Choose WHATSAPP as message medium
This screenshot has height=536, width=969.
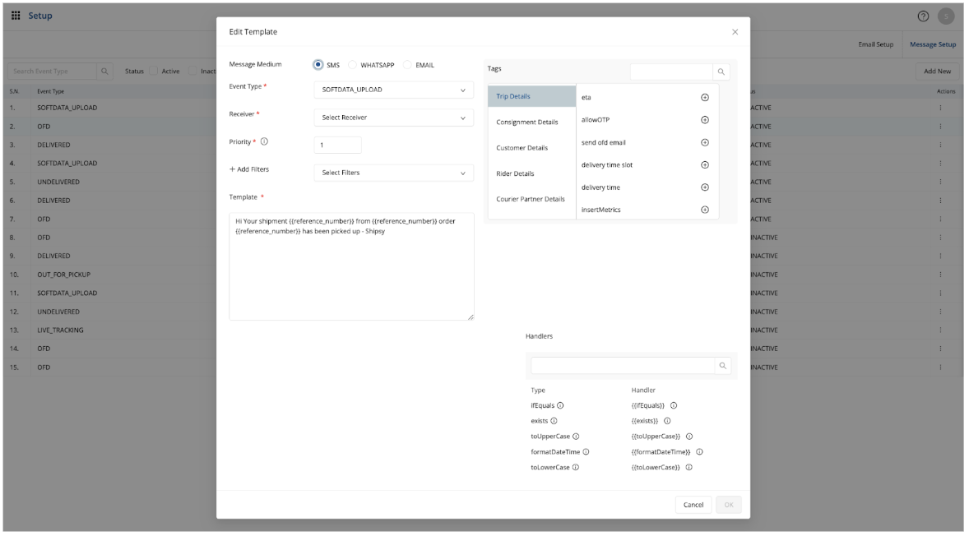coord(353,65)
